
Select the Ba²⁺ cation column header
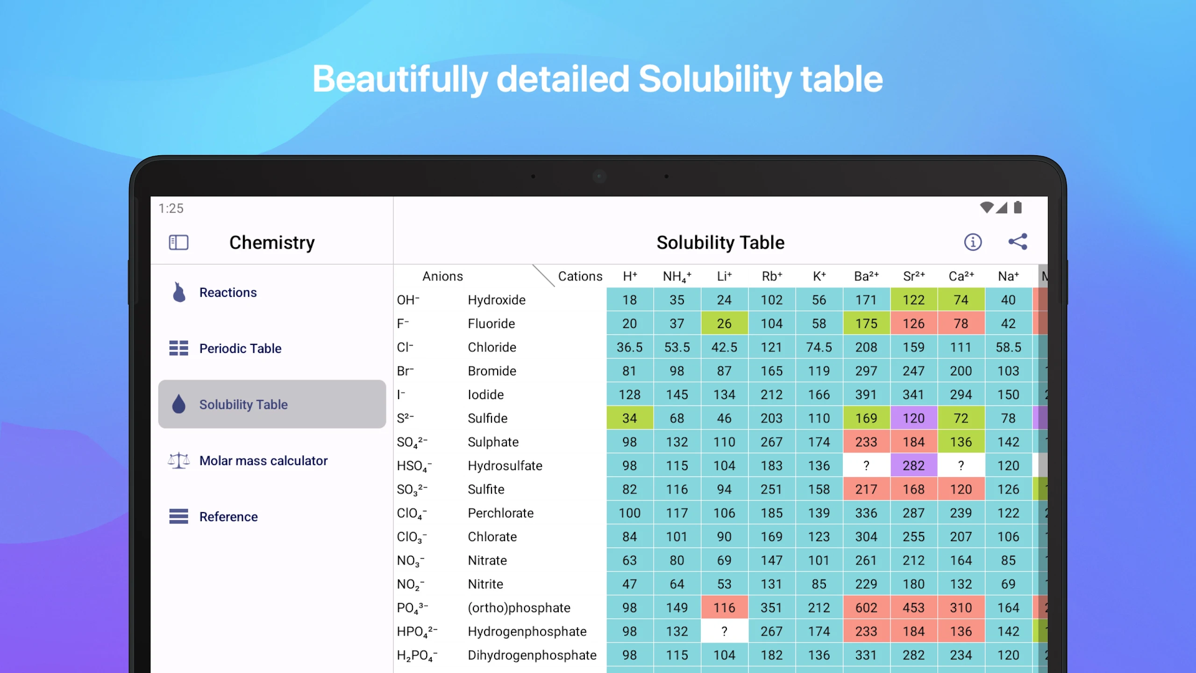866,276
